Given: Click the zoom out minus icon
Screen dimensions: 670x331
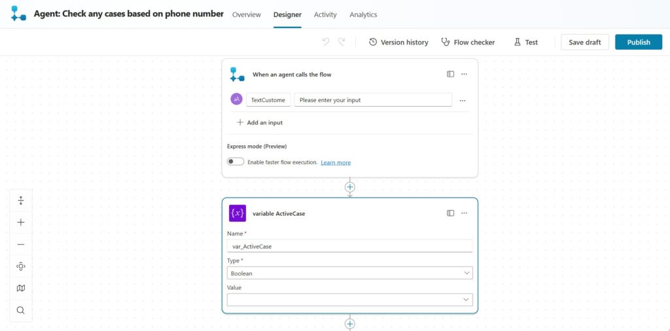Looking at the screenshot, I should point(21,244).
